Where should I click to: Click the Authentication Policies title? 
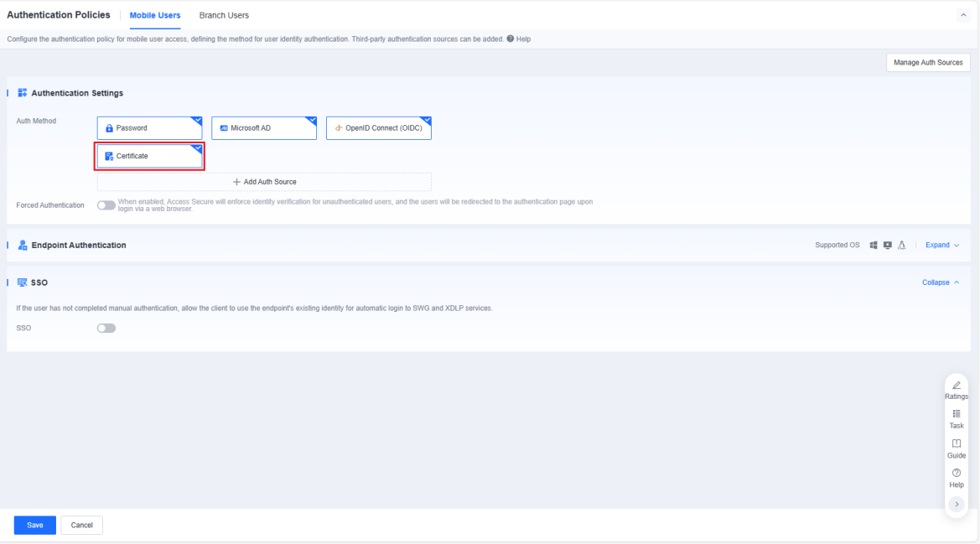[58, 15]
